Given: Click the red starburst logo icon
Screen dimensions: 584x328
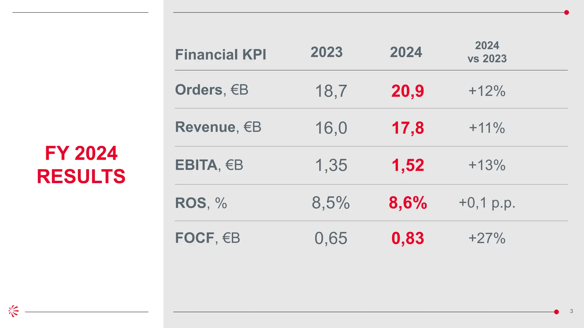Looking at the screenshot, I should pos(13,311).
